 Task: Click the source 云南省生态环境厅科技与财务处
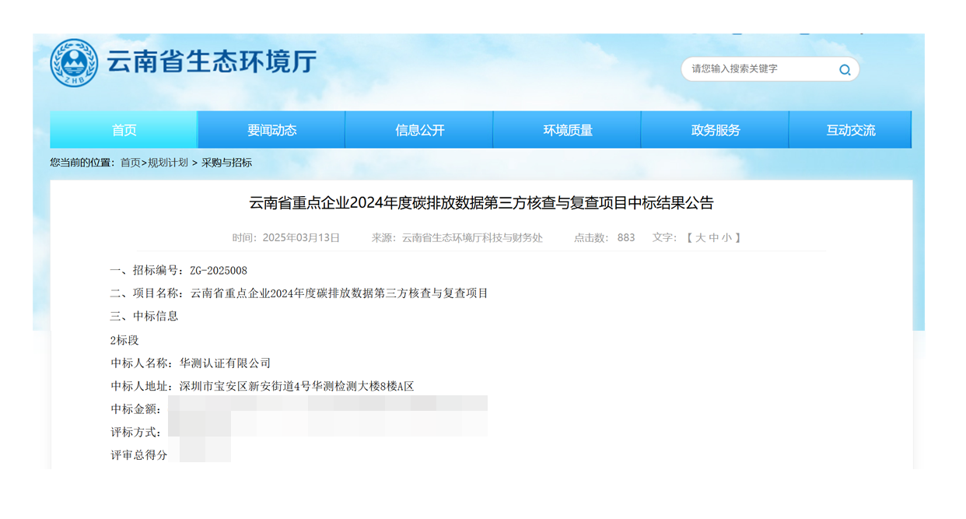point(472,238)
